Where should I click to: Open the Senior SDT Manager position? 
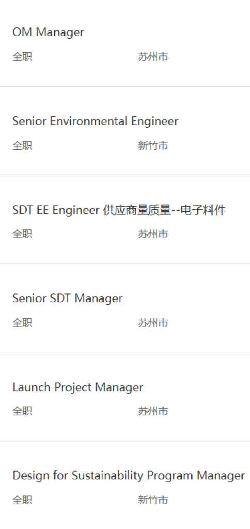point(68,298)
